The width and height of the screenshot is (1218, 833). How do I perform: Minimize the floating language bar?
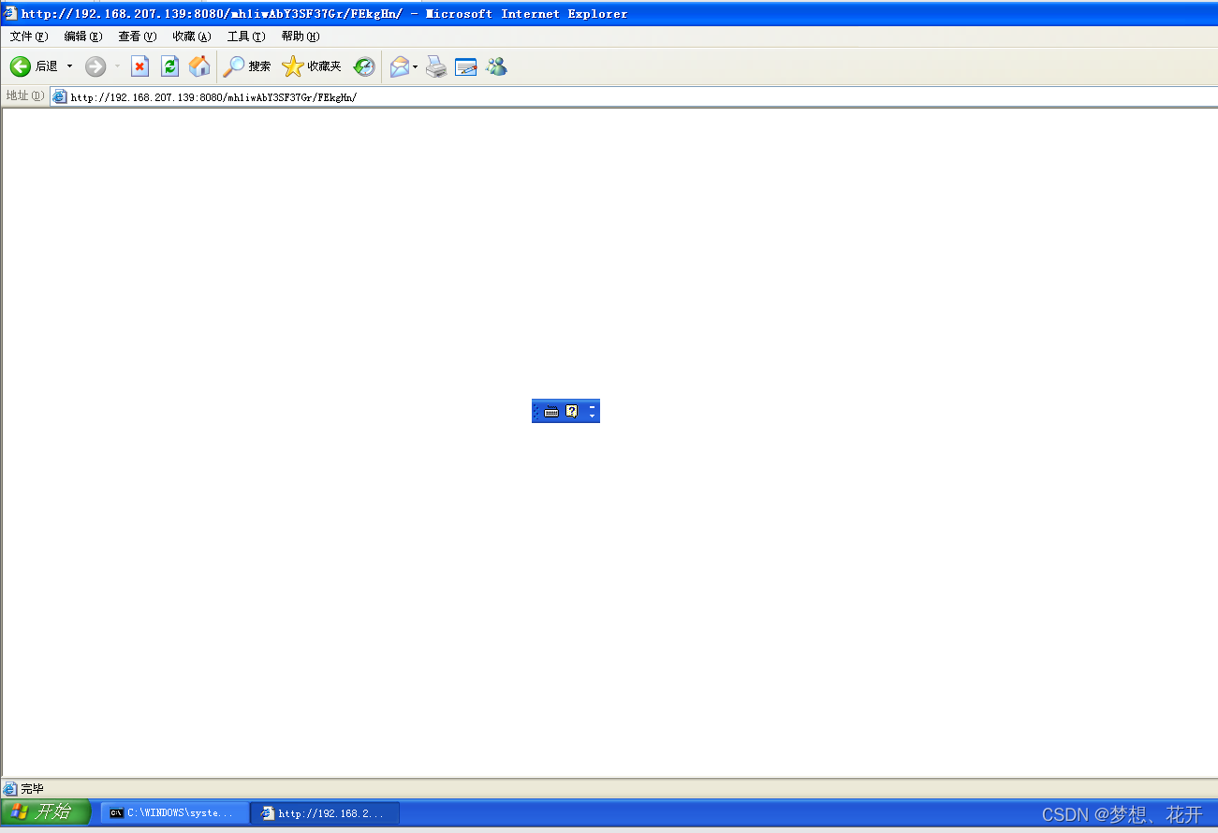click(x=592, y=406)
